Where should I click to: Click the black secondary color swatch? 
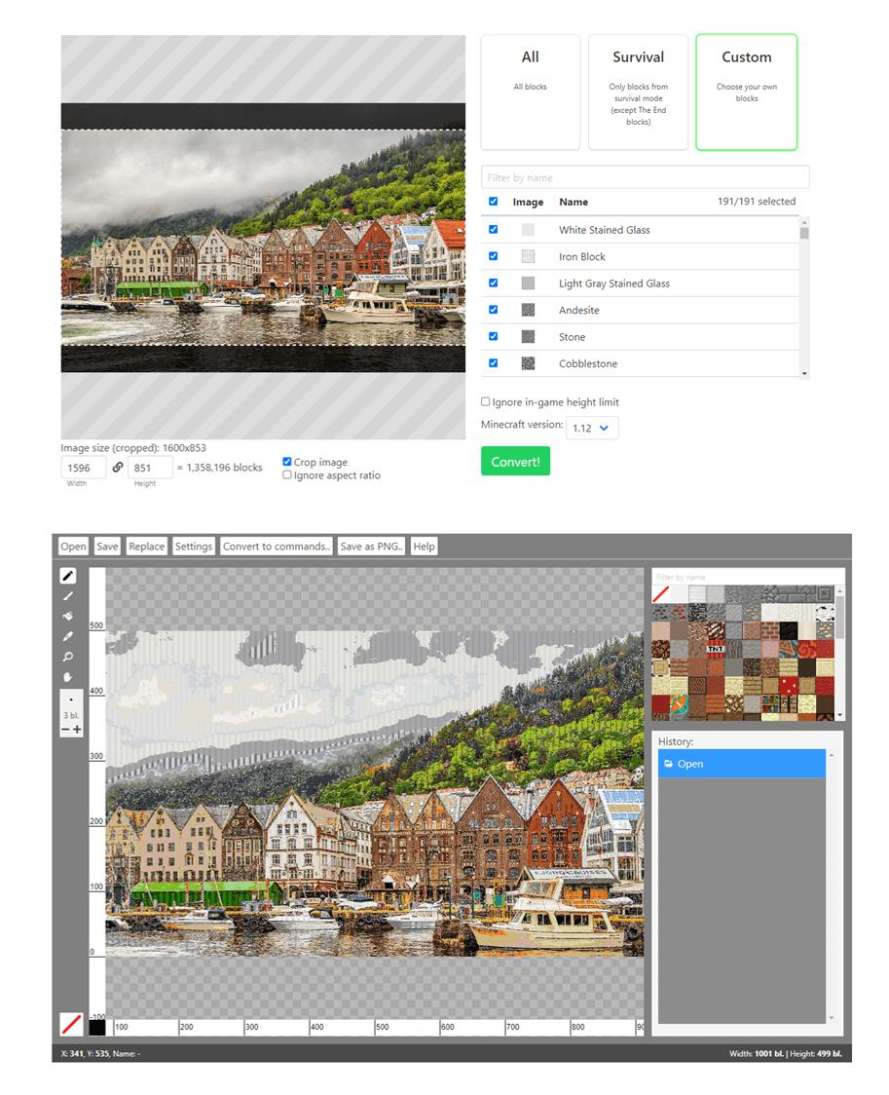point(97,1027)
